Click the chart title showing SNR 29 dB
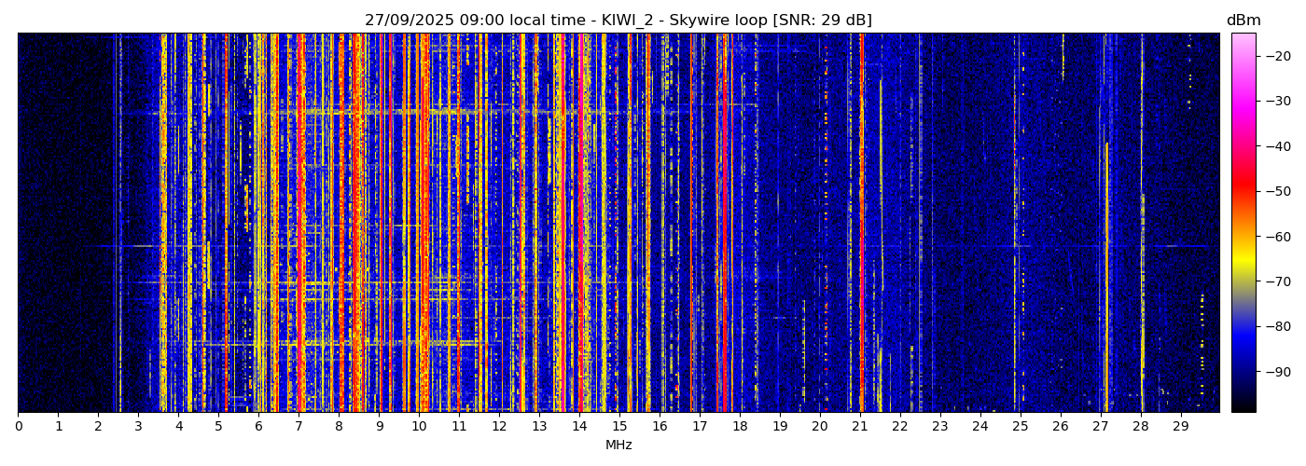Image resolution: width=1306 pixels, height=466 pixels. click(x=618, y=21)
